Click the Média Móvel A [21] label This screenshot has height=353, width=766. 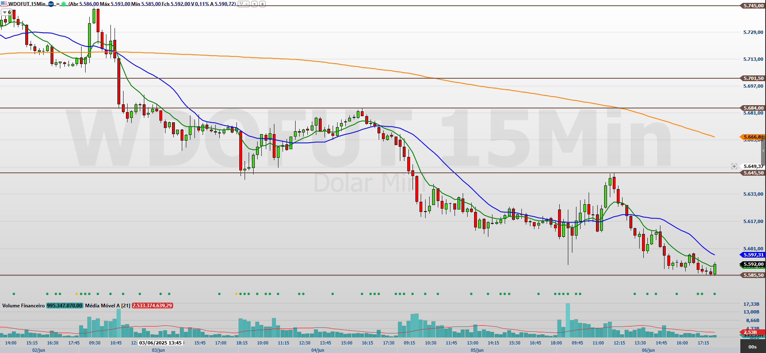(x=108, y=306)
